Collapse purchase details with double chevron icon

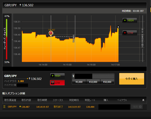tap(143, 100)
